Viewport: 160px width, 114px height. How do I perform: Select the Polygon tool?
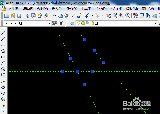(x=3, y=51)
